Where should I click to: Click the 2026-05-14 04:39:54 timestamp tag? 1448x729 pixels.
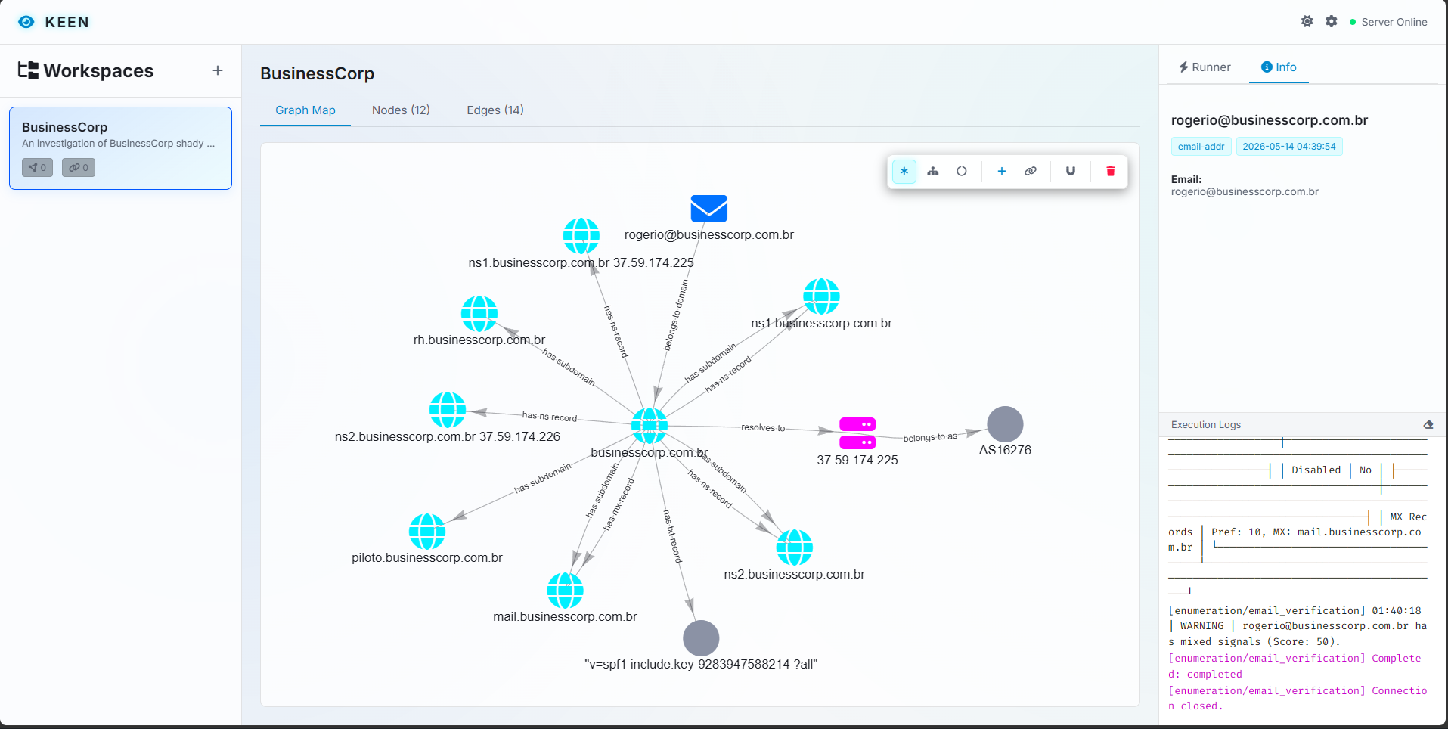(1289, 147)
